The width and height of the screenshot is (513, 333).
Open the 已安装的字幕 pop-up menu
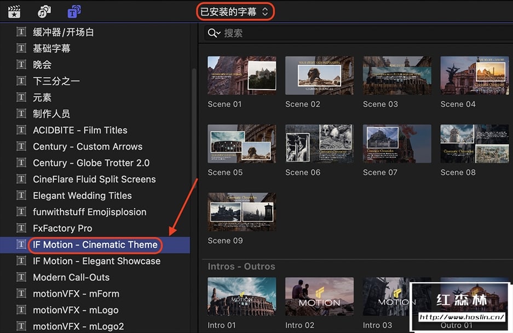tap(235, 12)
